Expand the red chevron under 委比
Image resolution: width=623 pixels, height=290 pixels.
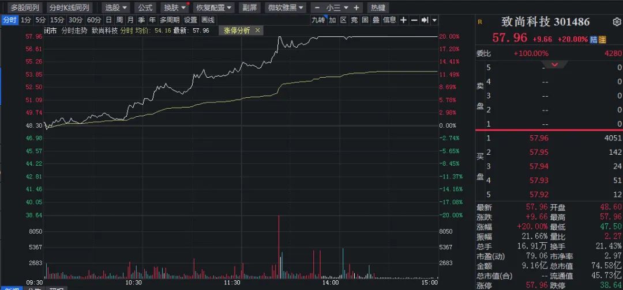coord(555,64)
